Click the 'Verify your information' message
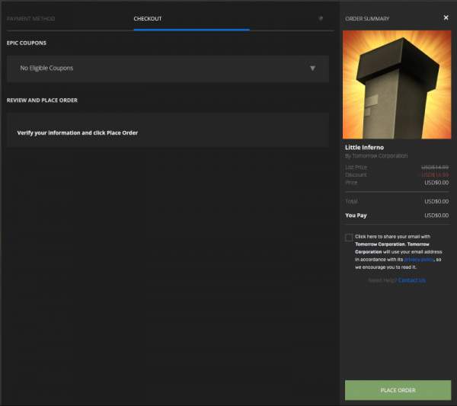Screen dimensions: 457x406 click(77, 133)
